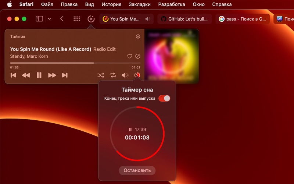Image resolution: width=294 pixels, height=184 pixels.
Task: Click the 17:39 pause time in timer
Action: [140, 130]
